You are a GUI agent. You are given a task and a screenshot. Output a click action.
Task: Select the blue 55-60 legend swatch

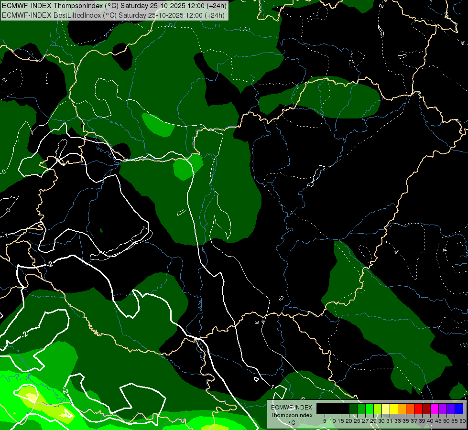click(x=459, y=408)
